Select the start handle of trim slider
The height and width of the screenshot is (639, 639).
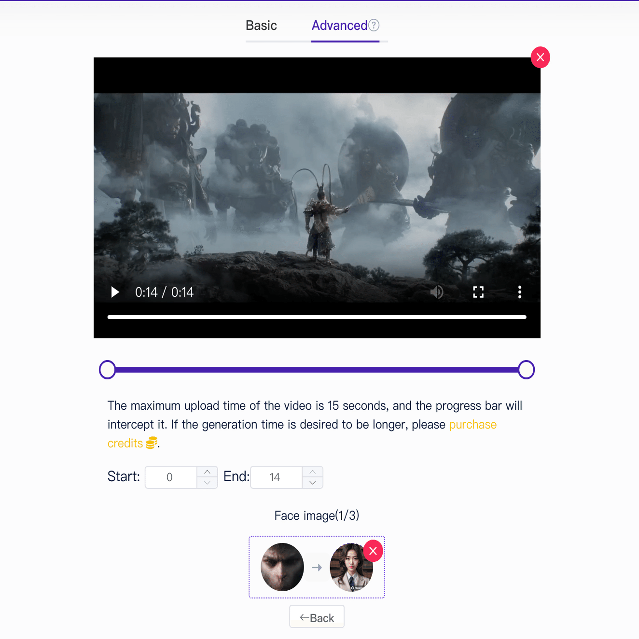pos(107,370)
